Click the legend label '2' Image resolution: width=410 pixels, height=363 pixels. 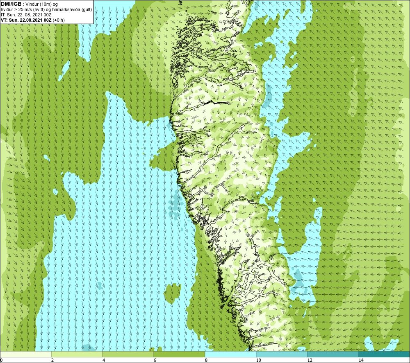point(52,360)
